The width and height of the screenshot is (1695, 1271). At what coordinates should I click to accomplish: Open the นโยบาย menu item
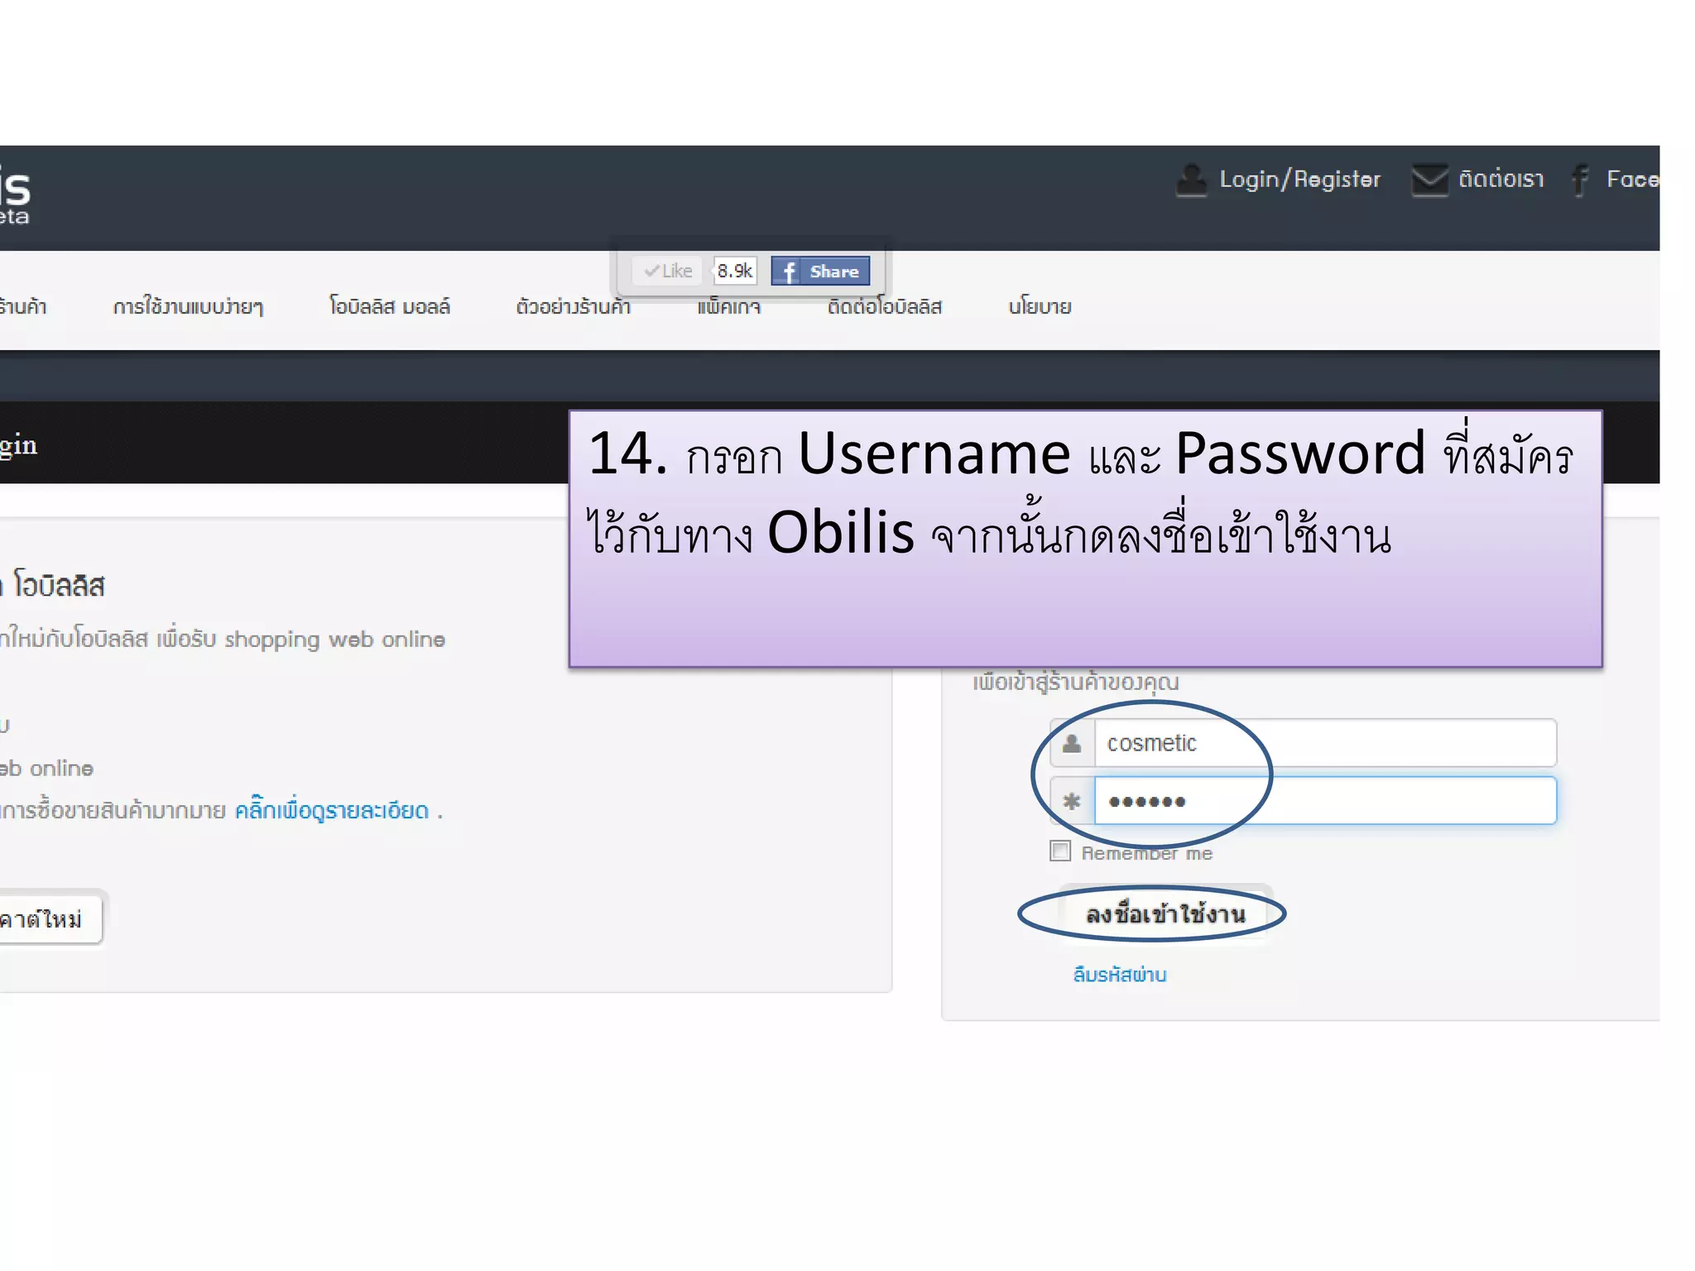point(1040,307)
